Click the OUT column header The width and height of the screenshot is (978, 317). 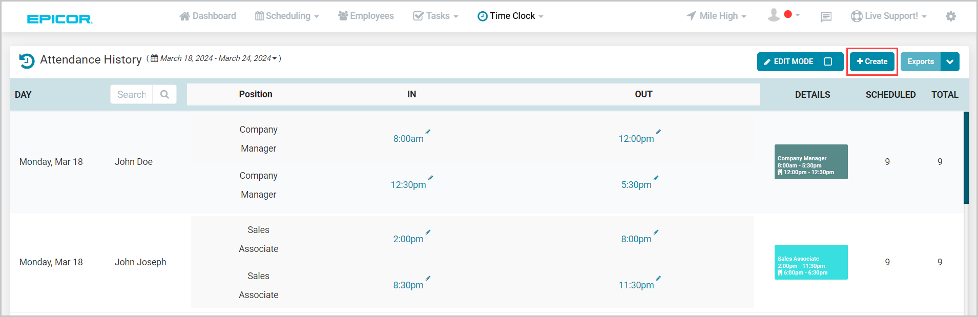(x=643, y=94)
